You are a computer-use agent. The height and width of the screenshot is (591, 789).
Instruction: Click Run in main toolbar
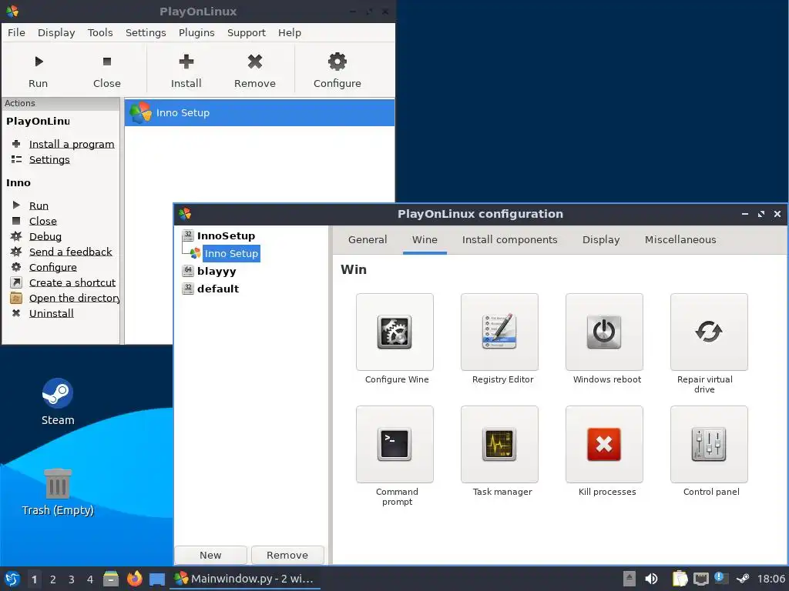tap(39, 70)
